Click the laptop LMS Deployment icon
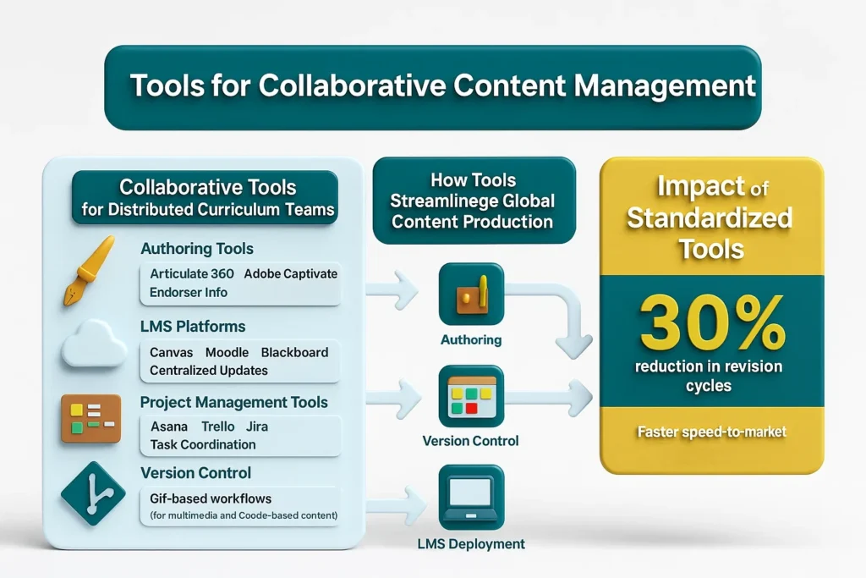Image resolution: width=866 pixels, height=578 pixels. click(471, 497)
